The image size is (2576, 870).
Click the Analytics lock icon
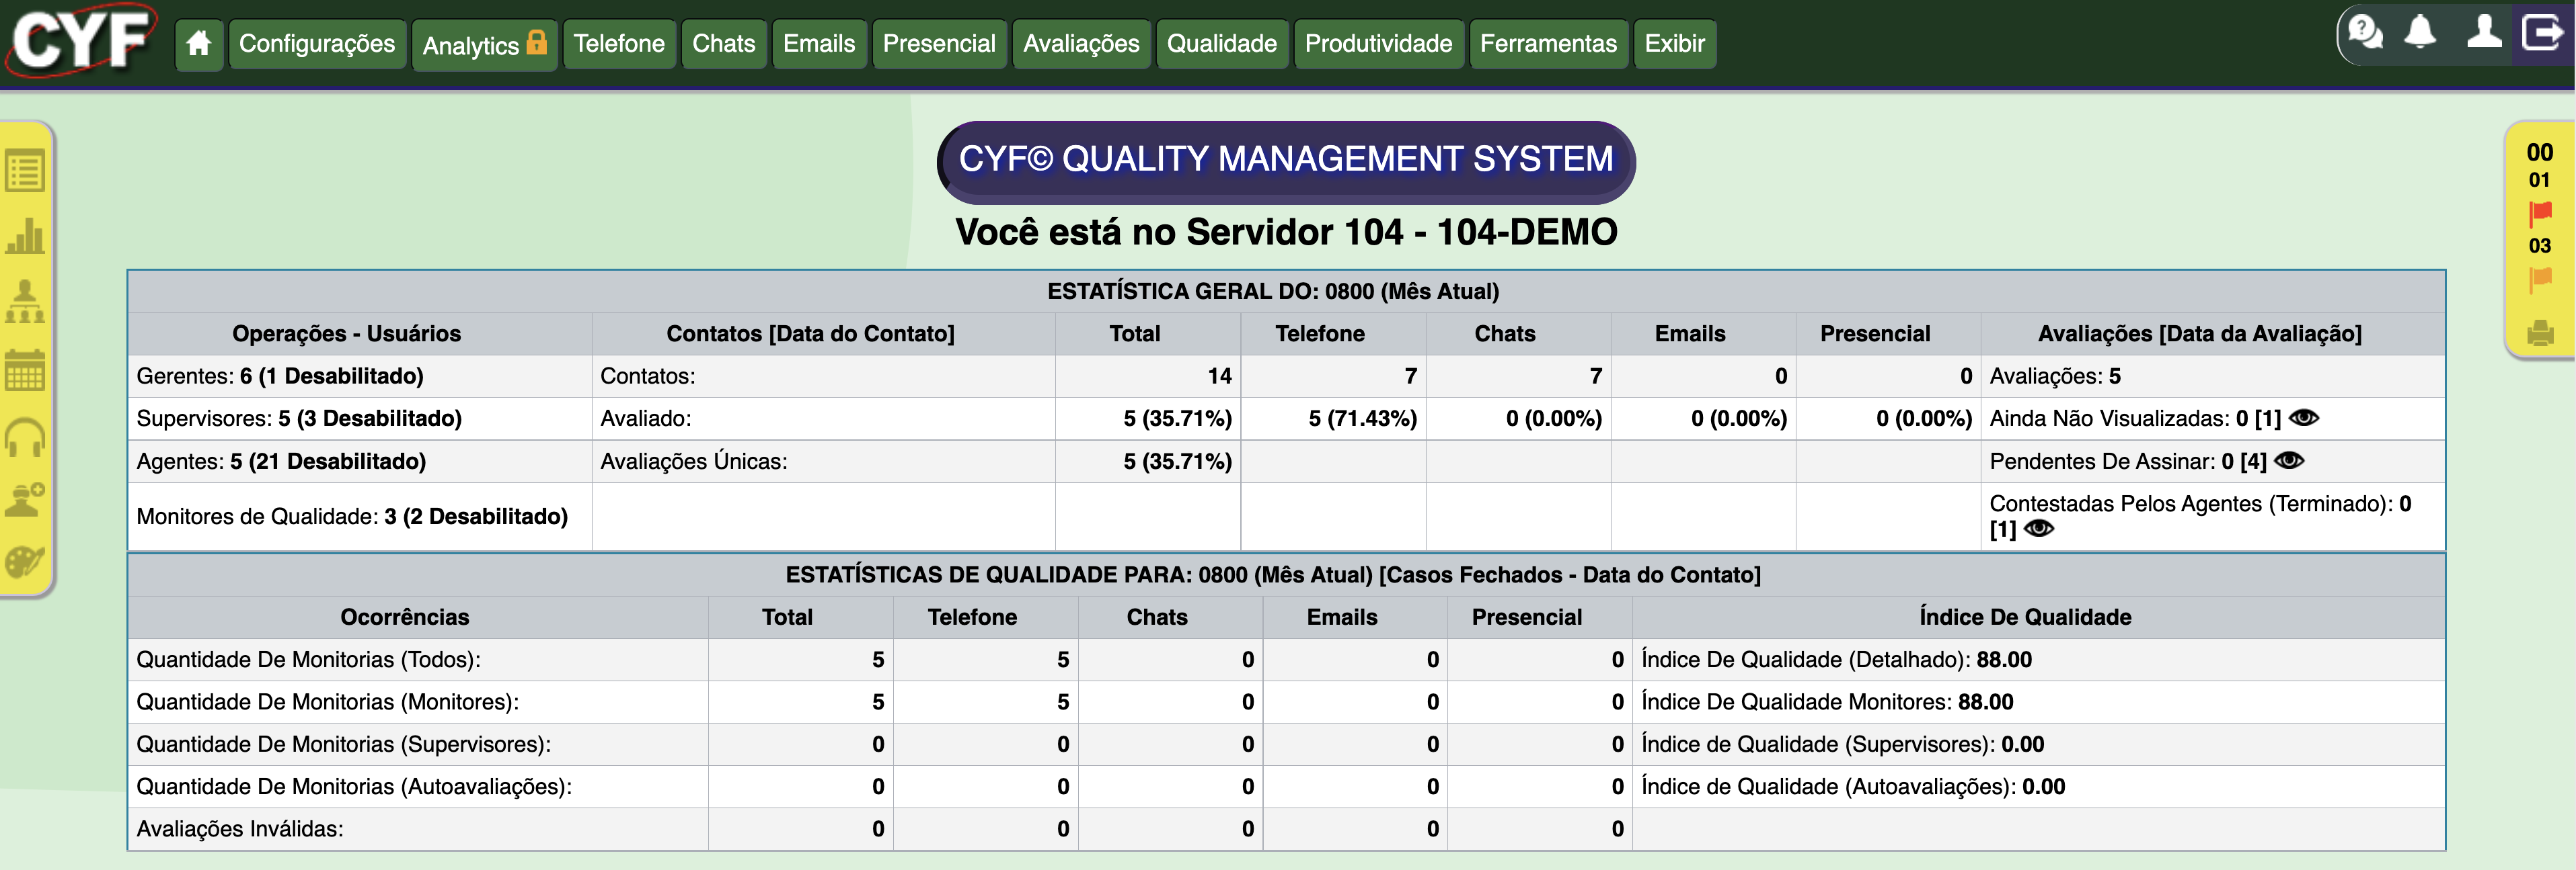click(537, 42)
